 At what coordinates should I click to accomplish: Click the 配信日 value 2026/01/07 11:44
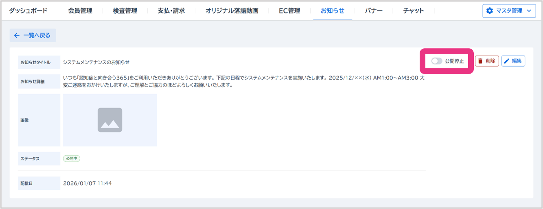click(88, 183)
